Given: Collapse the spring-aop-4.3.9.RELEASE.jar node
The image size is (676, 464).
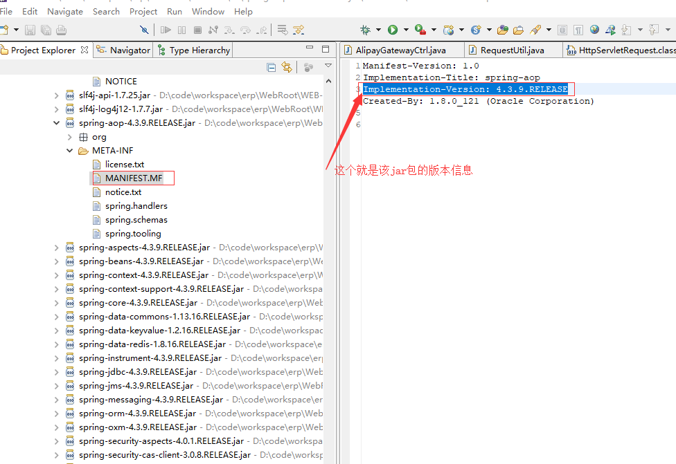Looking at the screenshot, I should tap(57, 122).
